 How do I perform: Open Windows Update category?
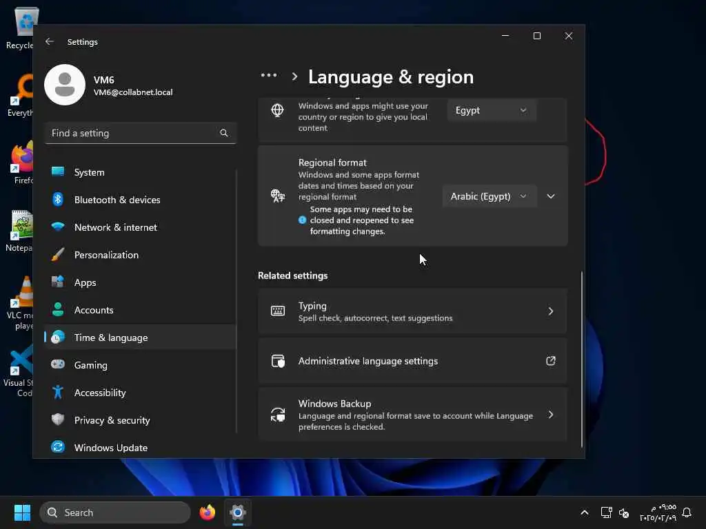(141, 447)
